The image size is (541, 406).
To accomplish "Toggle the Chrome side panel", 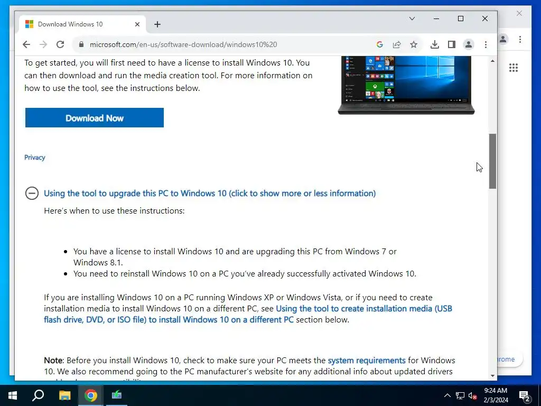I will point(452,44).
